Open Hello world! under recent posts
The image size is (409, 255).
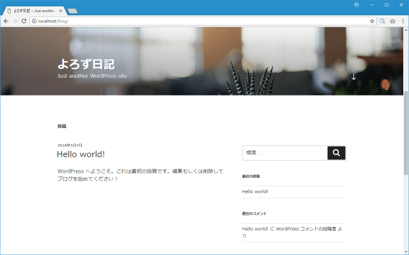(255, 191)
